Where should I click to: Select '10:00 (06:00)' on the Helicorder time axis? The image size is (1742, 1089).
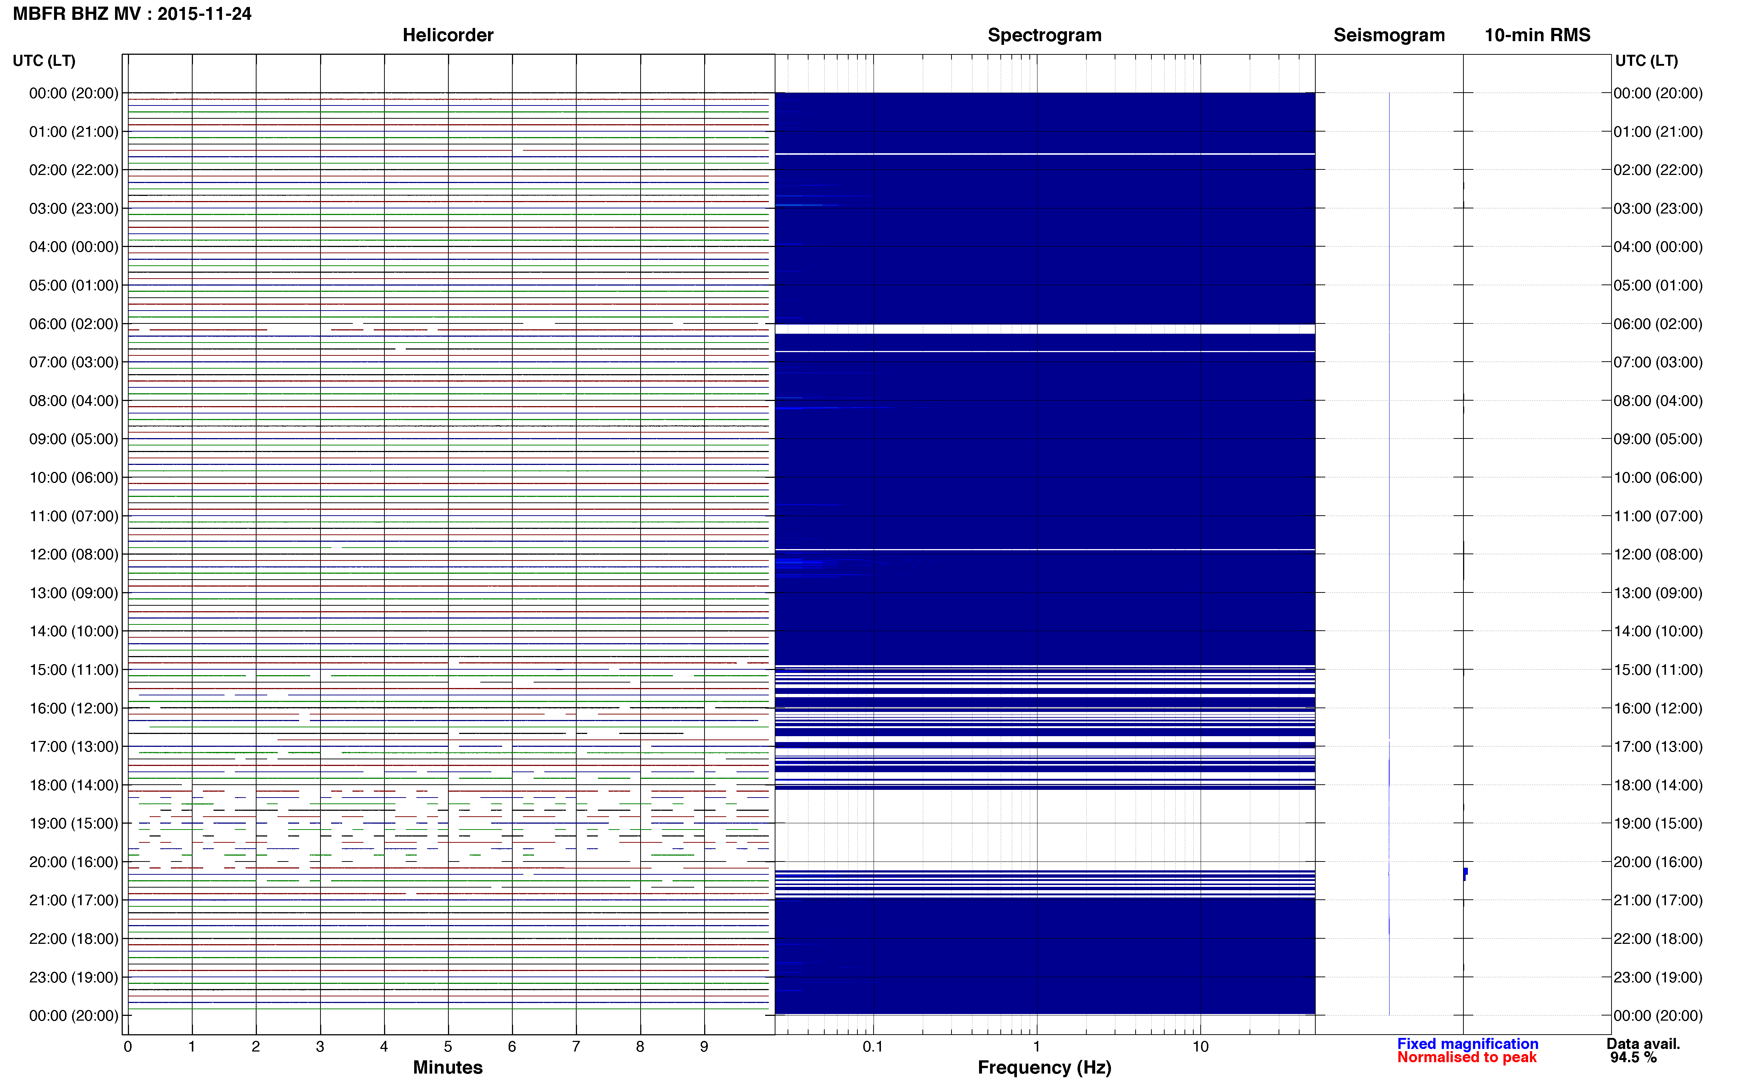74,477
